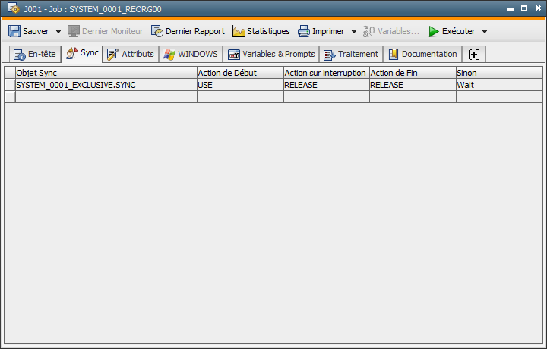Expand the Imprimer dropdown arrow
The width and height of the screenshot is (547, 349).
pyautogui.click(x=353, y=32)
